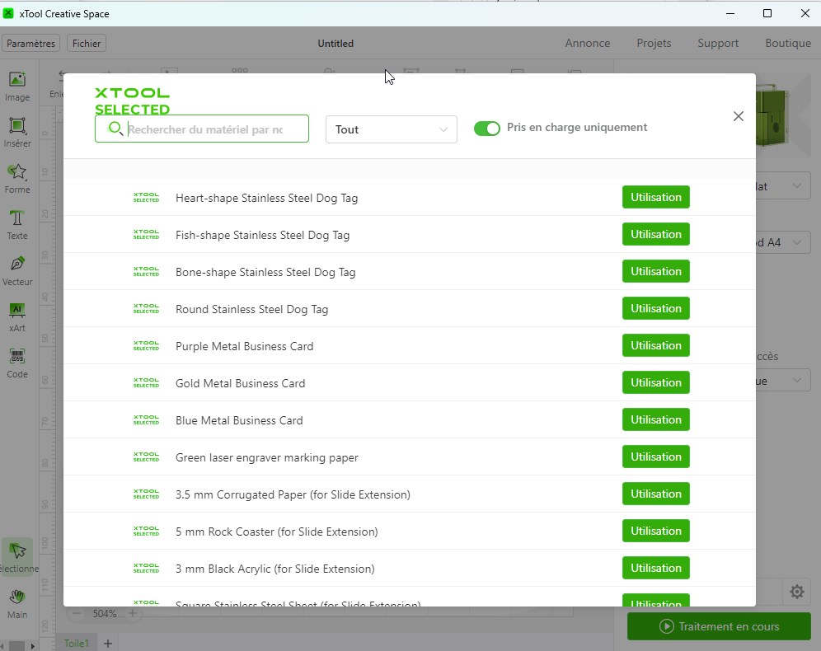Use Bone-shape Stainless Steel Dog Tag
The height and width of the screenshot is (651, 821).
(655, 271)
